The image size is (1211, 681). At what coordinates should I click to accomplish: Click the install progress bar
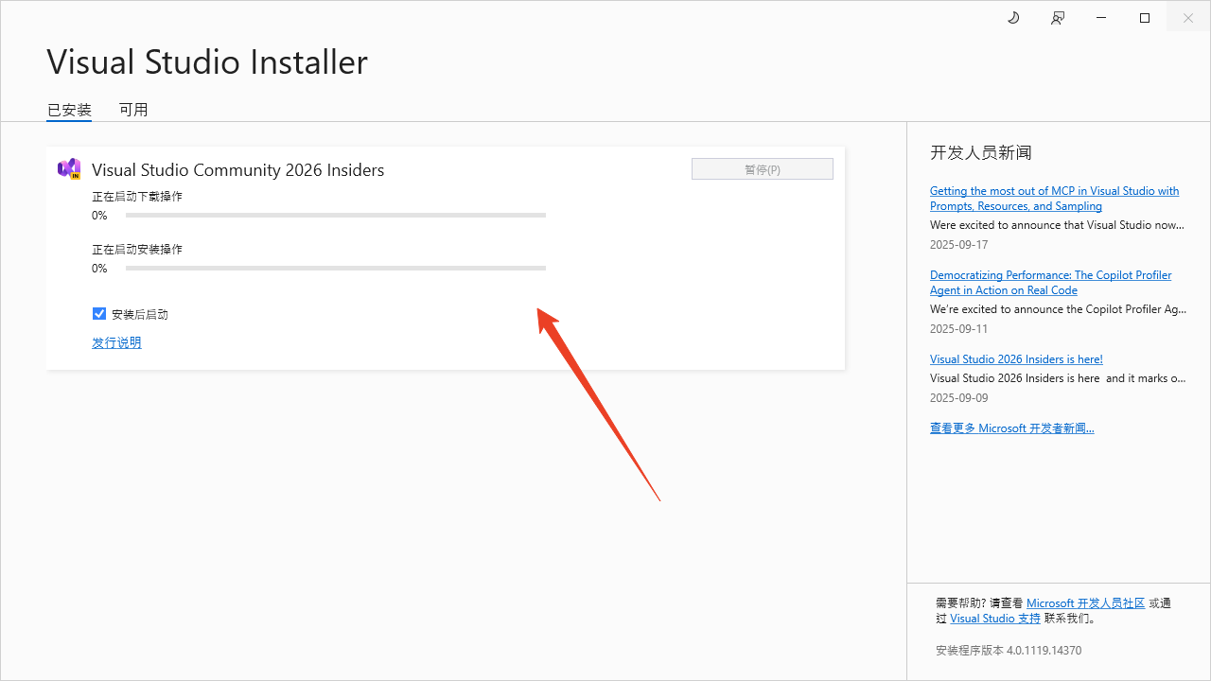click(336, 269)
